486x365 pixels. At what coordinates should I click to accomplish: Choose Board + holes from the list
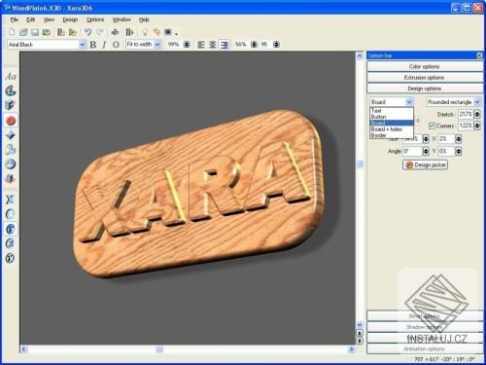pos(392,129)
